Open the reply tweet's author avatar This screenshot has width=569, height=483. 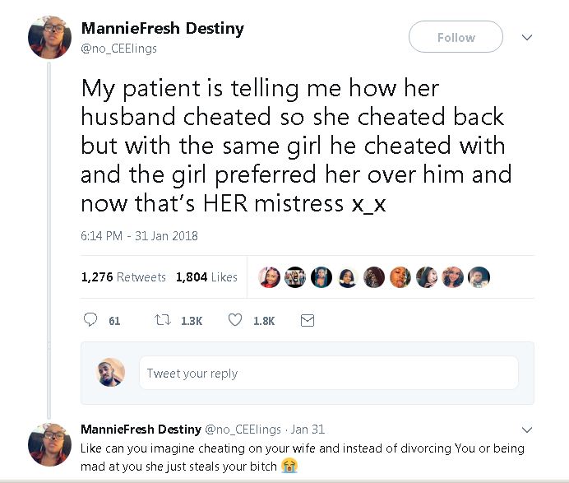coord(49,444)
